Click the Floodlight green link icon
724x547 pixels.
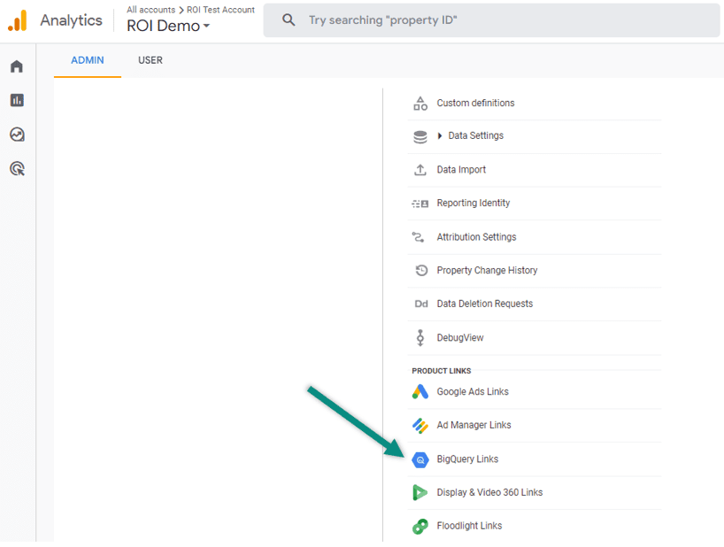tap(420, 527)
